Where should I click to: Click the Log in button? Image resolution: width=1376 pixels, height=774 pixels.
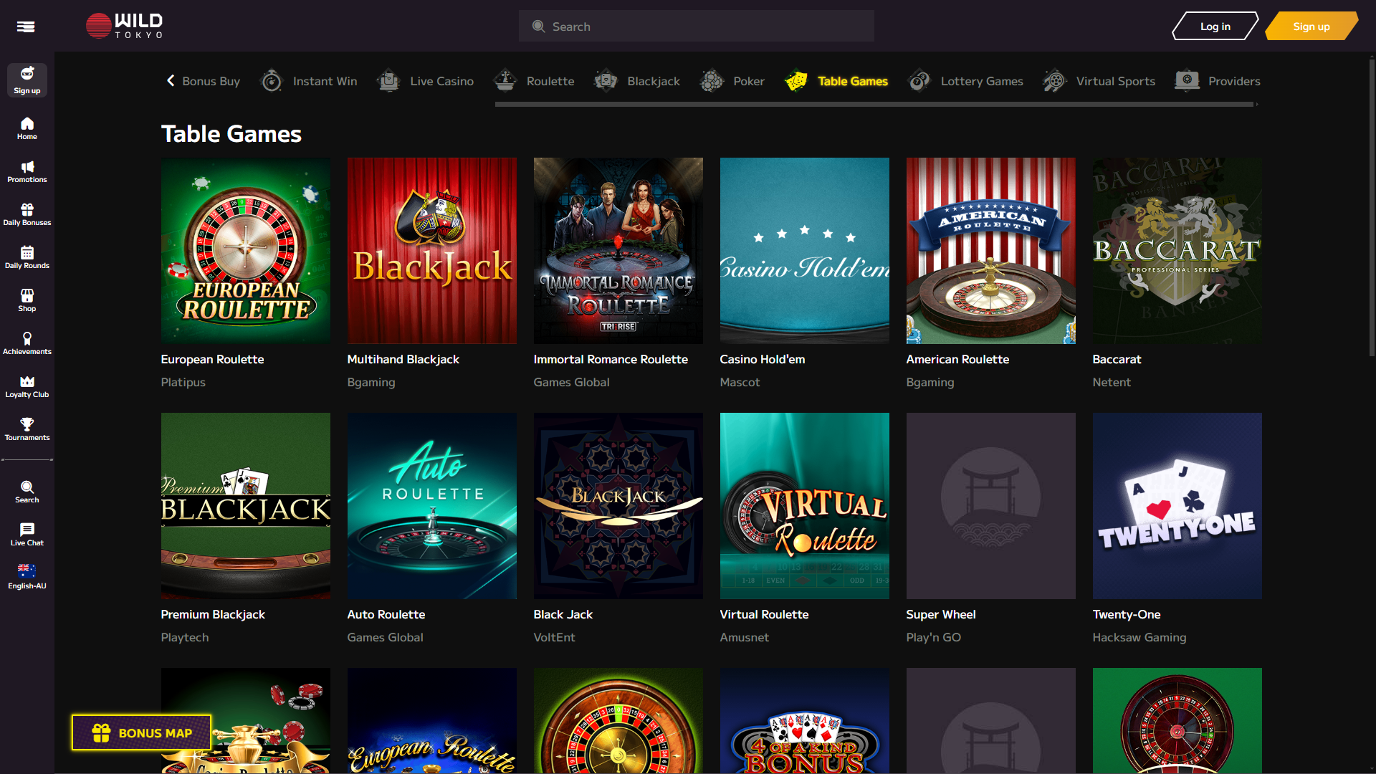click(x=1215, y=27)
